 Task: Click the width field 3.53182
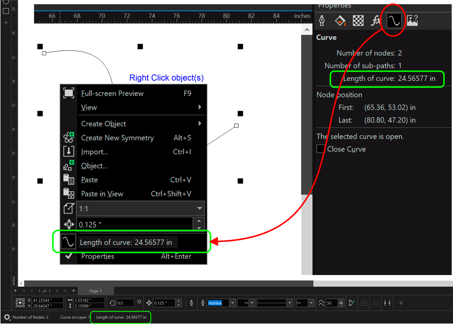[89, 300]
